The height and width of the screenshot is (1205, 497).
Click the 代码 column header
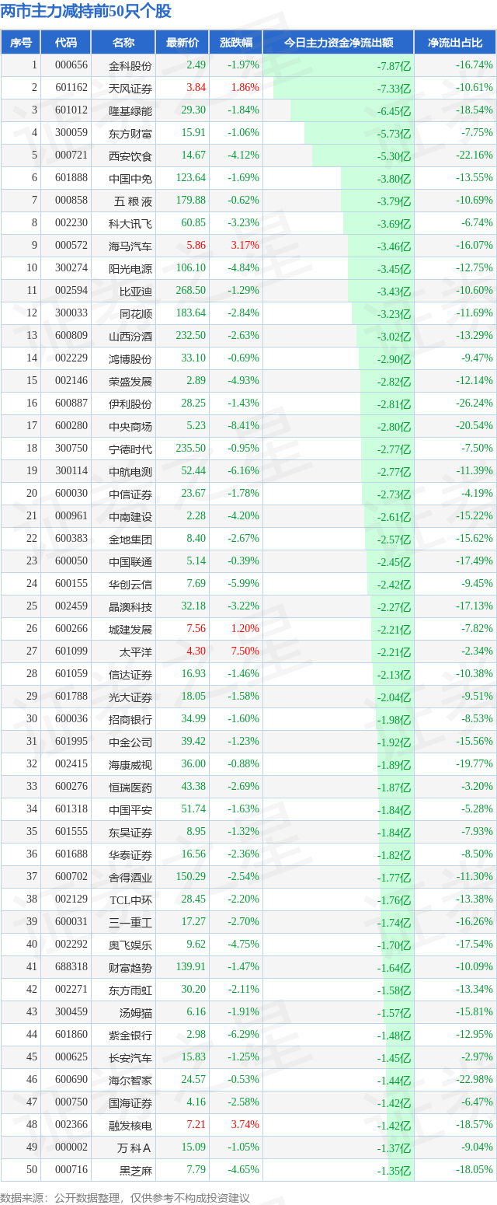pos(65,43)
